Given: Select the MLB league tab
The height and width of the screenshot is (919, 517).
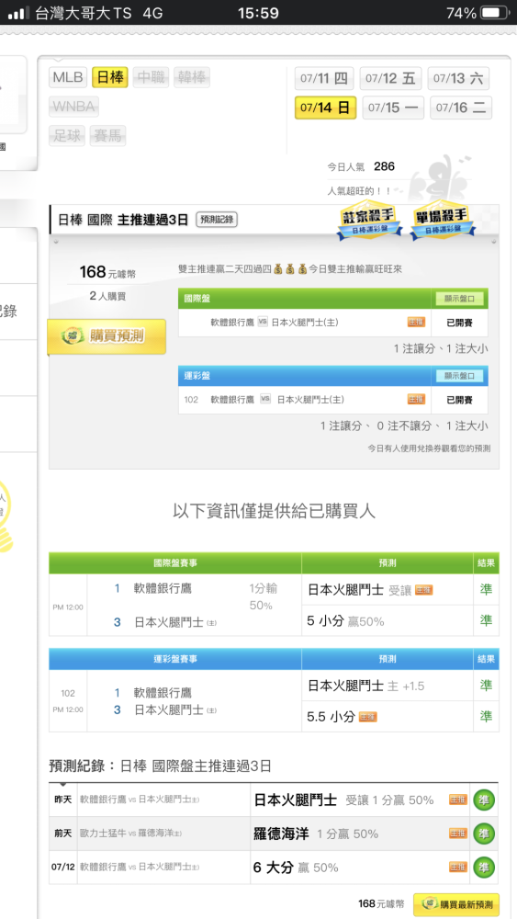Looking at the screenshot, I should pos(68,77).
